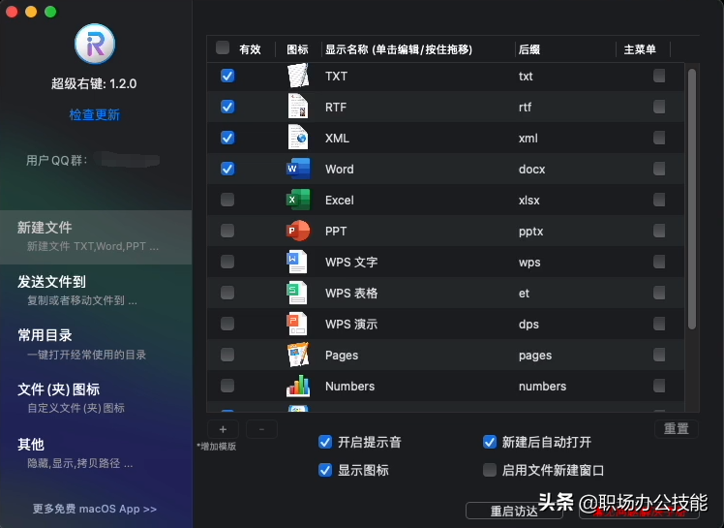Click the Word app icon
724x528 pixels.
point(298,169)
